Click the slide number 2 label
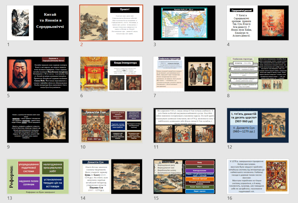298x203 pixels. click(81, 44)
